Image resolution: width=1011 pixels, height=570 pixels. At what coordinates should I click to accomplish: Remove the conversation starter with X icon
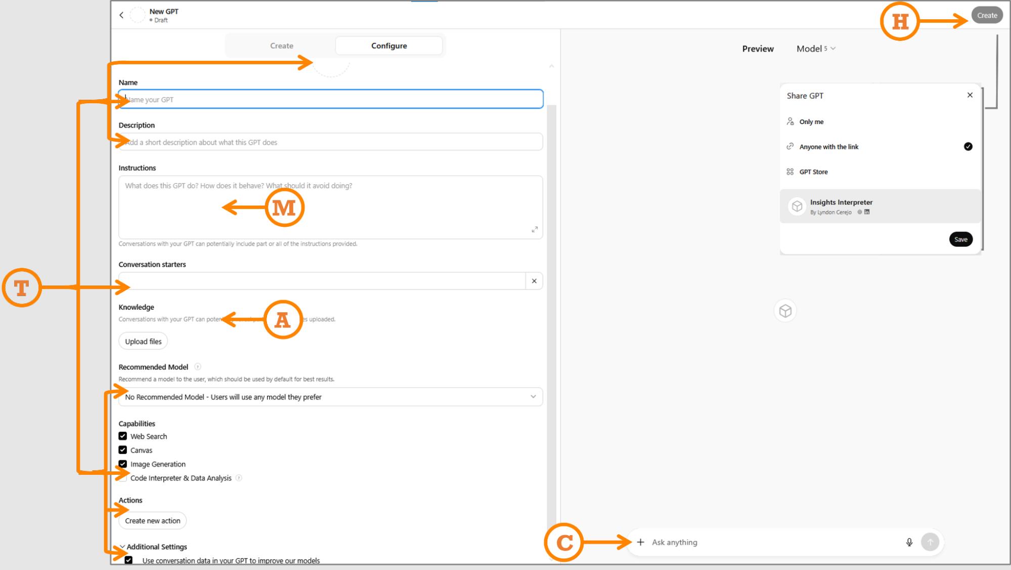534,281
